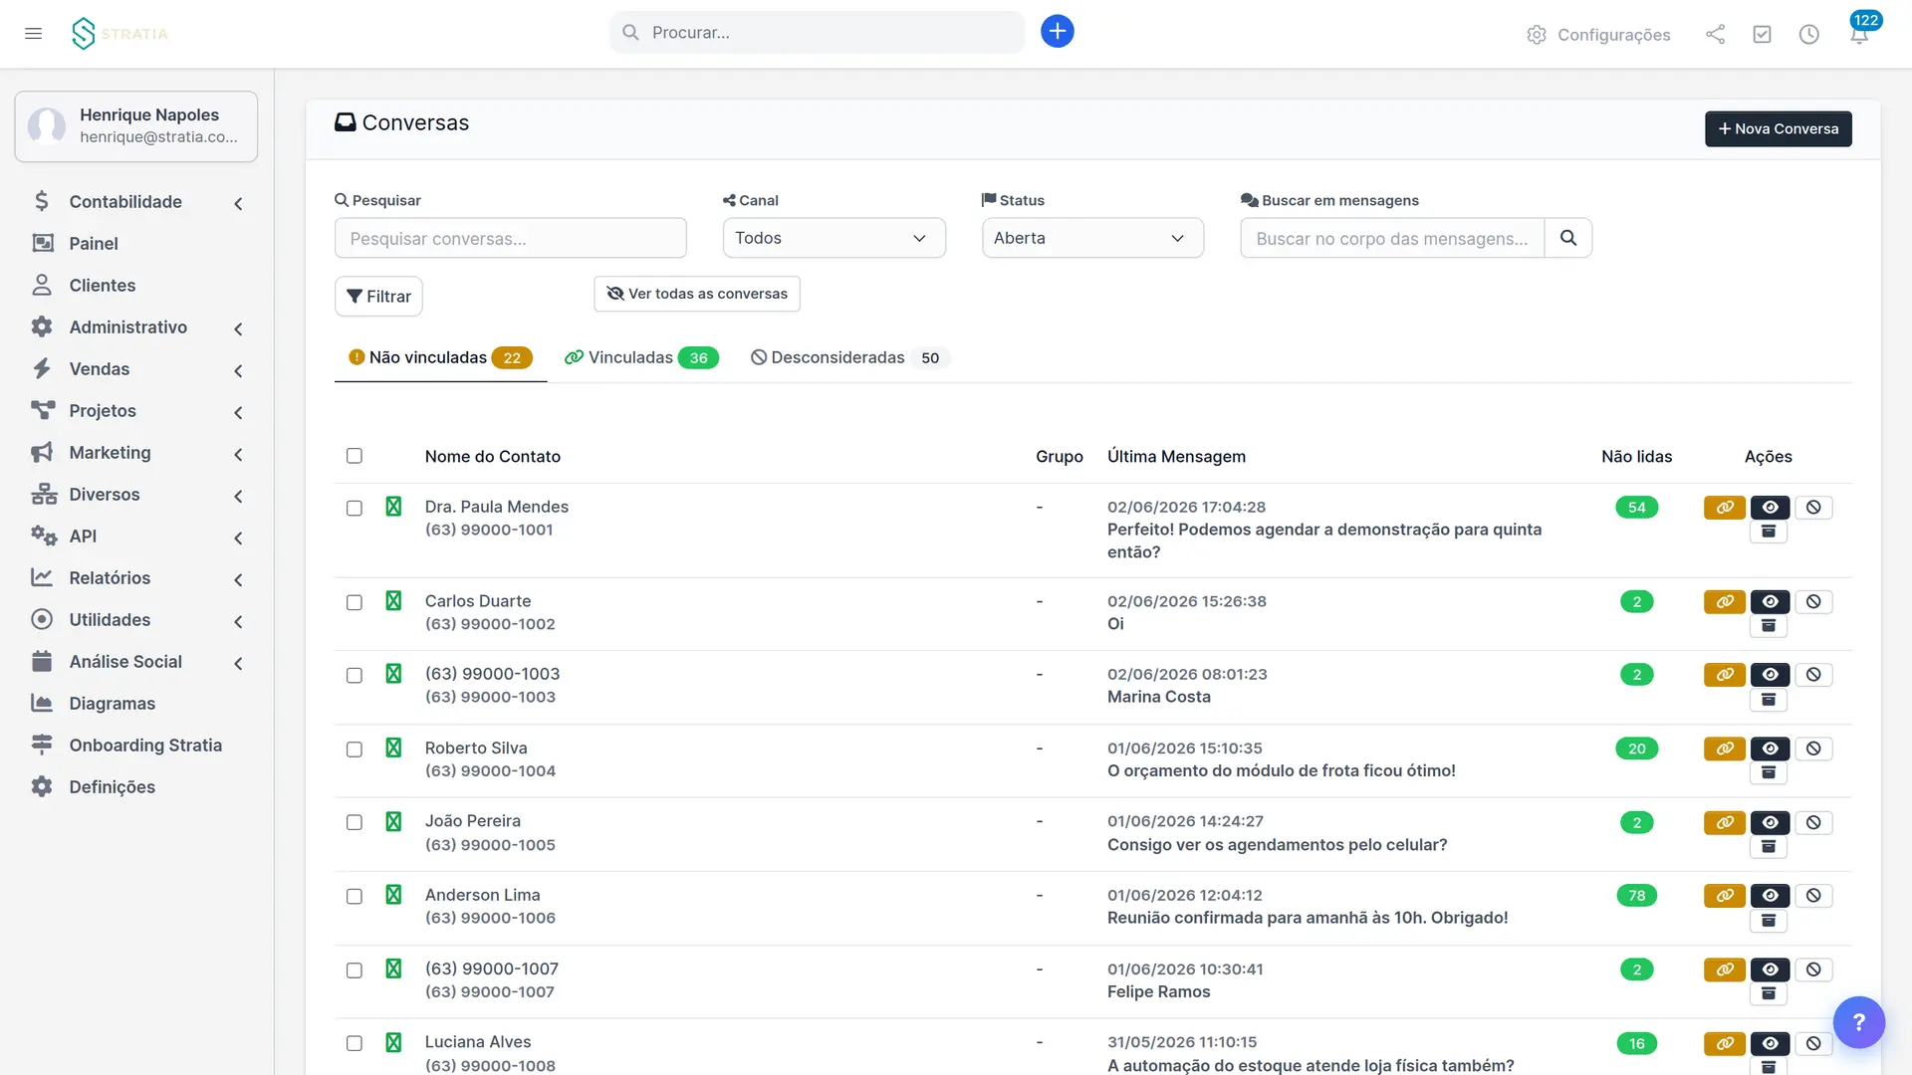Open Onboarding Stratia in the sidebar
The width and height of the screenshot is (1912, 1075).
tap(136, 746)
